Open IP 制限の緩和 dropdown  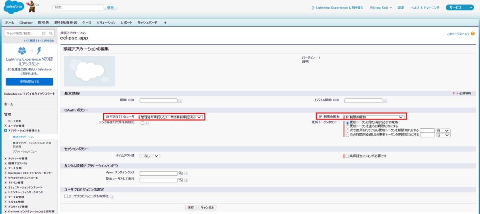click(x=374, y=117)
